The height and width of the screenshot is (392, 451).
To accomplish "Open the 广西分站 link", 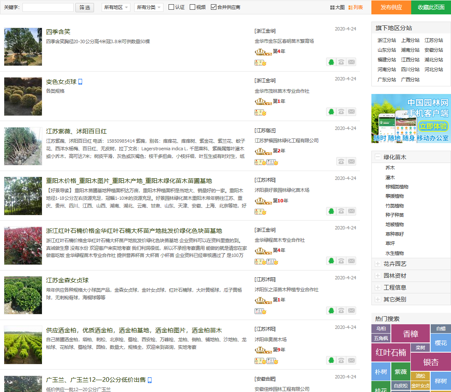I will (410, 80).
